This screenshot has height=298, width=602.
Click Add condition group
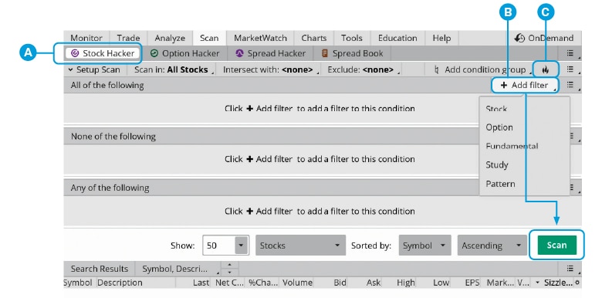(483, 70)
